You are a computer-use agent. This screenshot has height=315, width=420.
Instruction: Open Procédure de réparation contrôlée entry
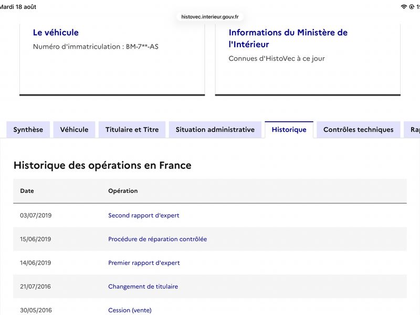[x=157, y=239]
